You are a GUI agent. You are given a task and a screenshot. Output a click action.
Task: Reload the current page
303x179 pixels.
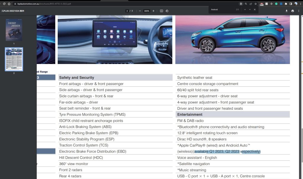click(4, 4)
